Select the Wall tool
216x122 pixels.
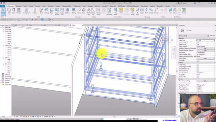pos(9,11)
